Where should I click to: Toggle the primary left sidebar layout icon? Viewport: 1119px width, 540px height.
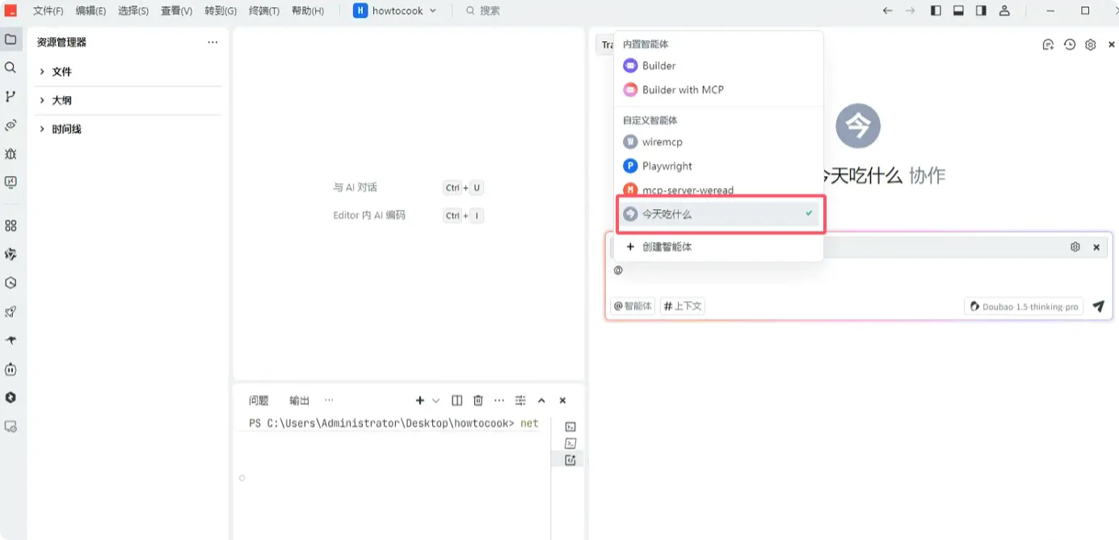pyautogui.click(x=936, y=10)
